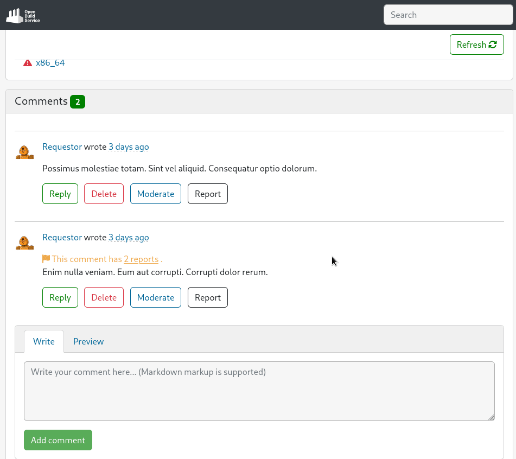The height and width of the screenshot is (459, 516).
Task: Click the orange flag icon on flagged comment
Action: [46, 259]
